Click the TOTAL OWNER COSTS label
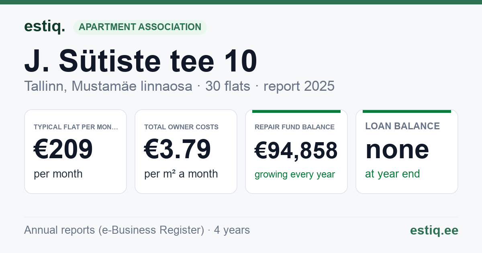The width and height of the screenshot is (482, 253). coord(181,127)
